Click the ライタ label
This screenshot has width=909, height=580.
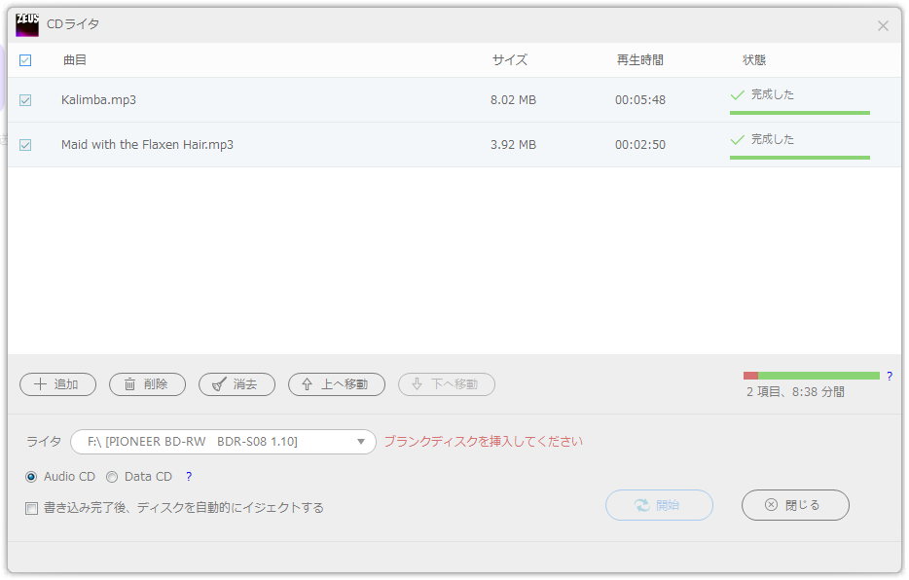tap(44, 442)
